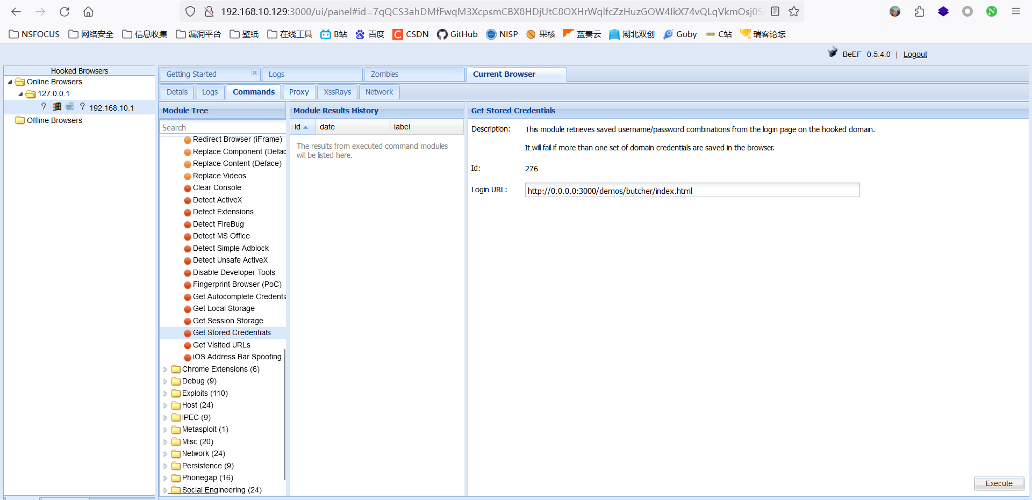
Task: Collapse the Online Browsers tree node
Action: coord(9,82)
